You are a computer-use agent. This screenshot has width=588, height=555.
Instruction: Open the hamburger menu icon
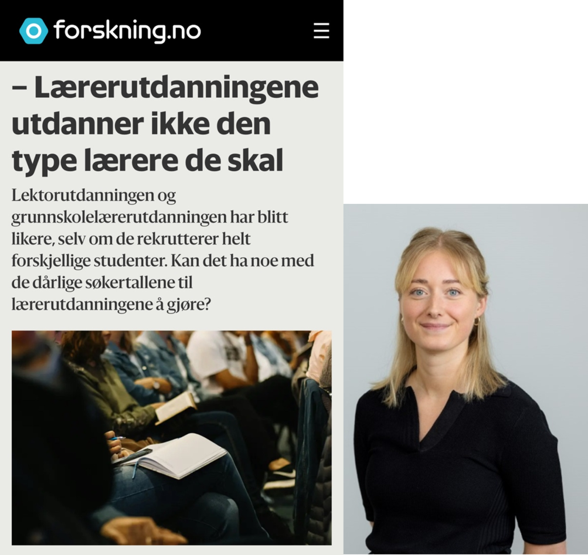321,30
